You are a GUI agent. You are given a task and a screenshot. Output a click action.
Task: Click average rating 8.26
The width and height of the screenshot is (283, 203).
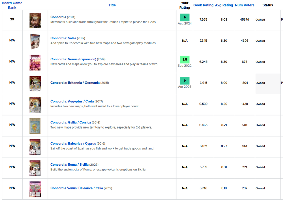(x=224, y=104)
